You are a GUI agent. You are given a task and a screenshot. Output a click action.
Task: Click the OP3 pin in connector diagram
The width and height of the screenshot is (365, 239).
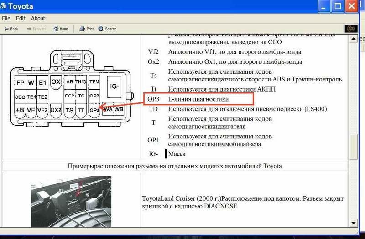[x=94, y=110]
